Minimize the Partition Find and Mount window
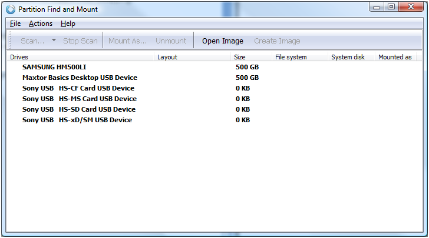The width and height of the screenshot is (429, 238). click(377, 7)
